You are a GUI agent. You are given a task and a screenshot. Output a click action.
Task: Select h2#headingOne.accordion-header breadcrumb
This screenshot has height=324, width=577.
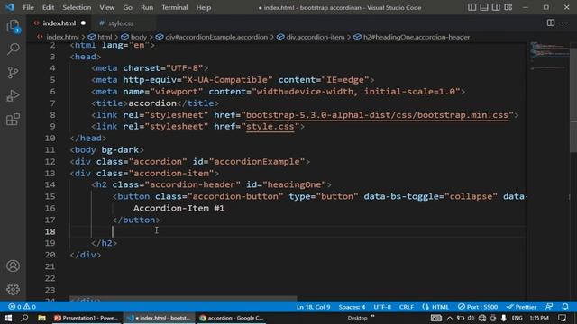417,37
